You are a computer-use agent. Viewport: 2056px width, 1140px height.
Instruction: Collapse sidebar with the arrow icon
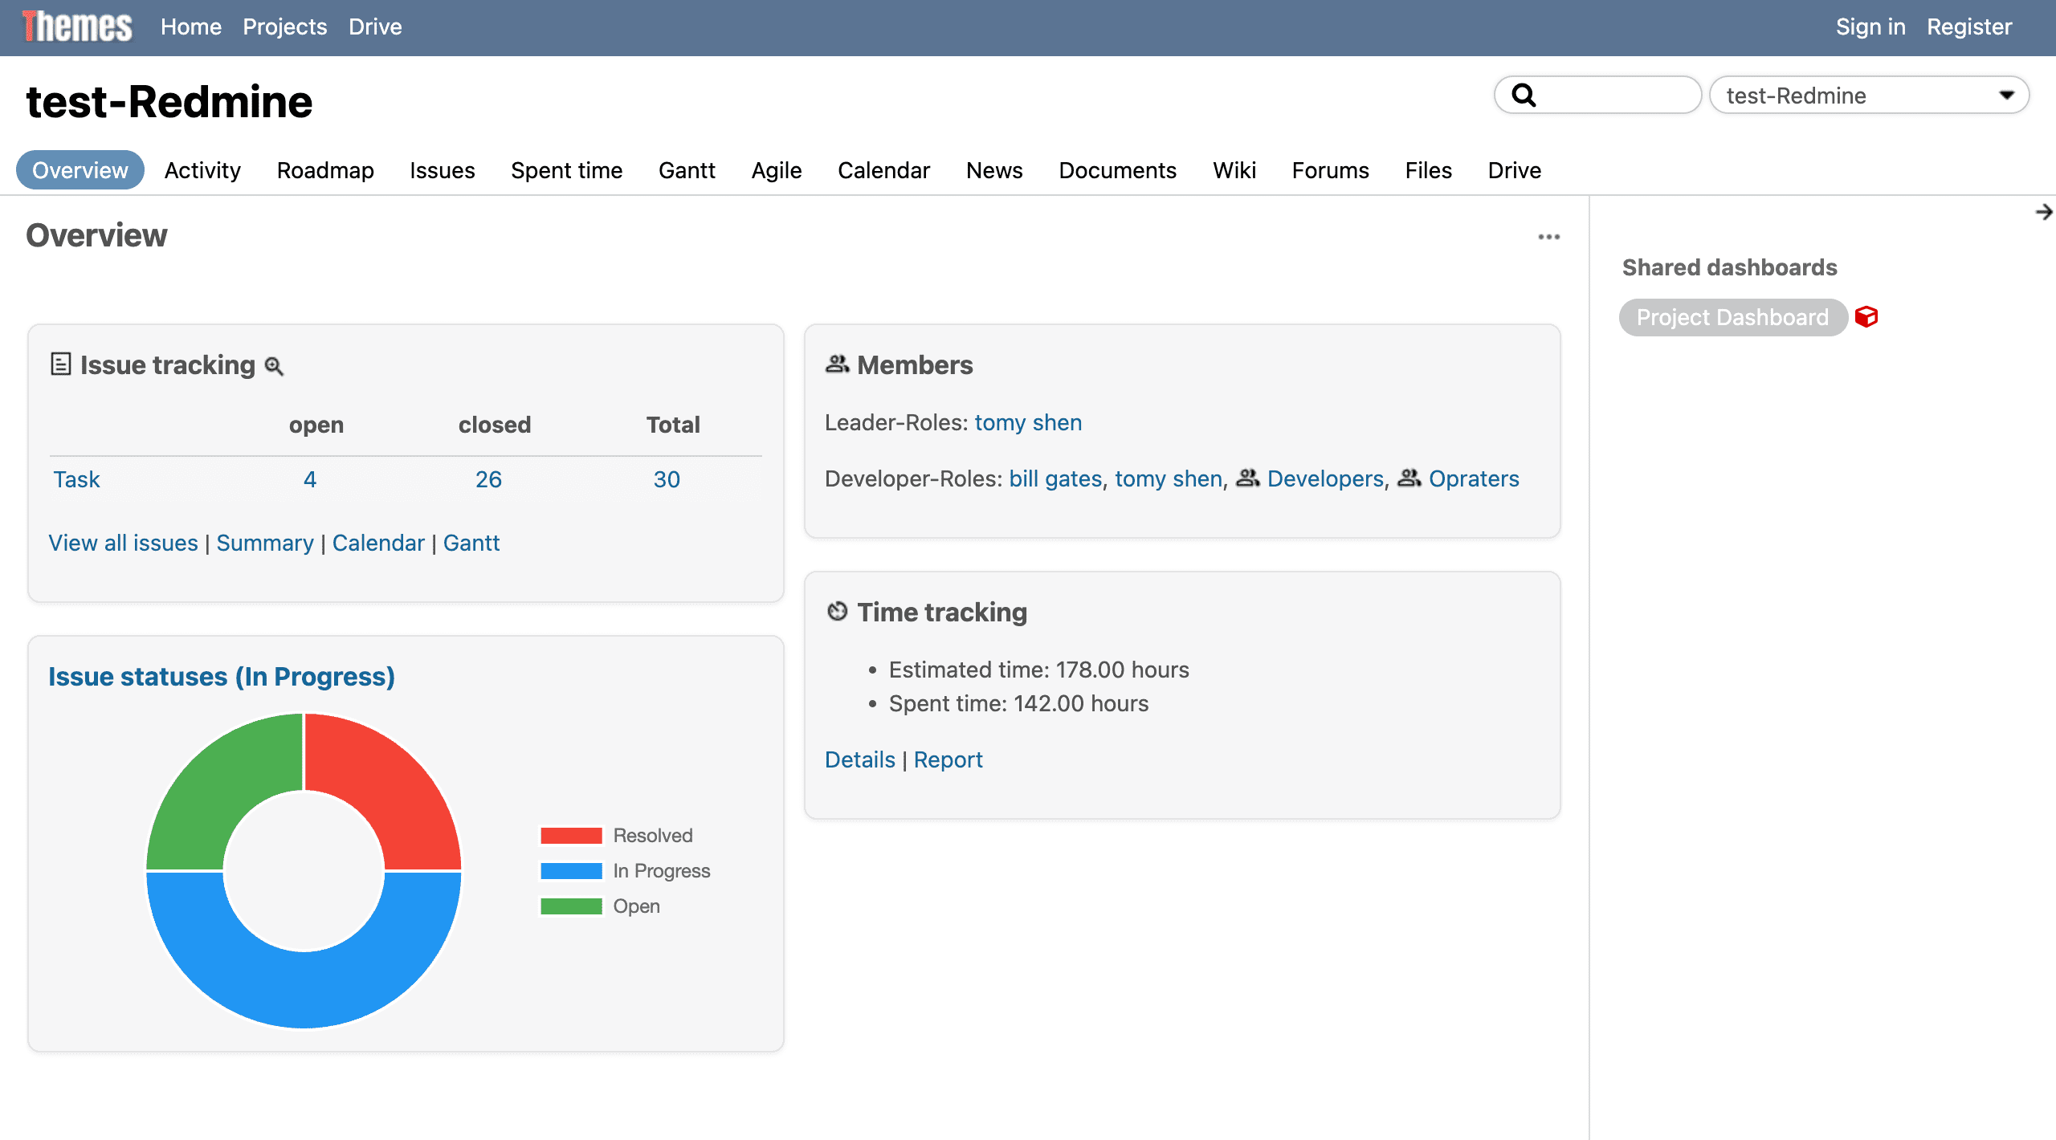point(2043,212)
